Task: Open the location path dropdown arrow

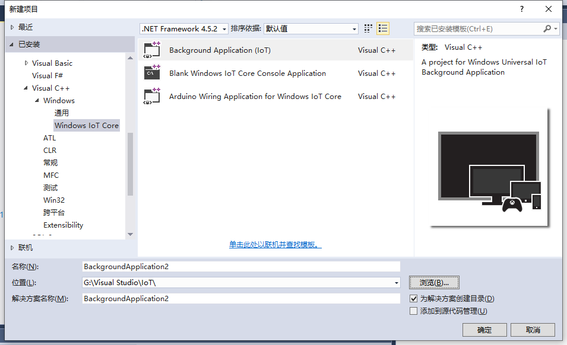Action: [397, 283]
